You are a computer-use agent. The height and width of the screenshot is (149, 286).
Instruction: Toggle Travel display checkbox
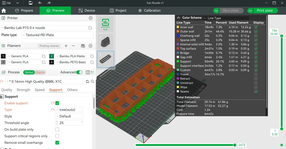tap(256, 74)
